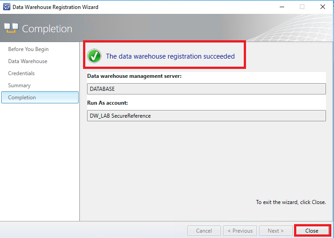Viewport: 334px width, 238px height.
Task: Click the window's X close icon
Action: point(323,7)
